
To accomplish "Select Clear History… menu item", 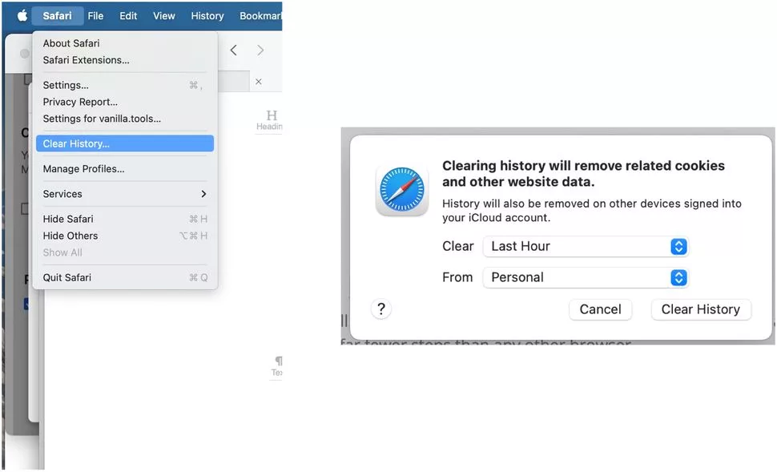I will click(124, 143).
